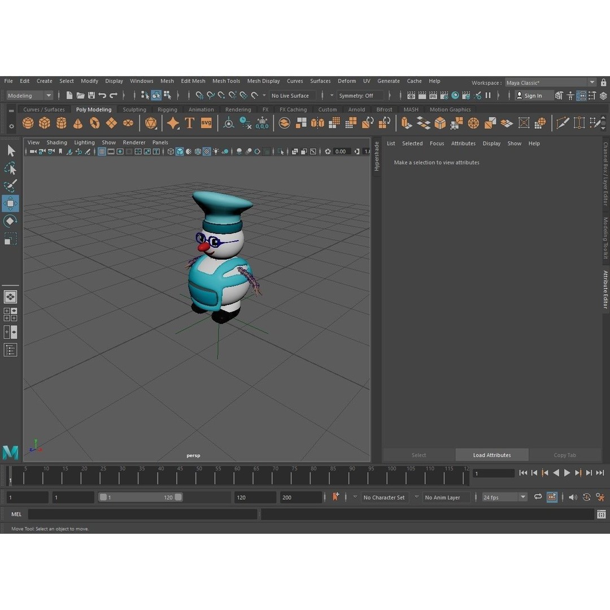Open the Modeling menu set dropdown
The width and height of the screenshot is (610, 610).
pyautogui.click(x=29, y=95)
